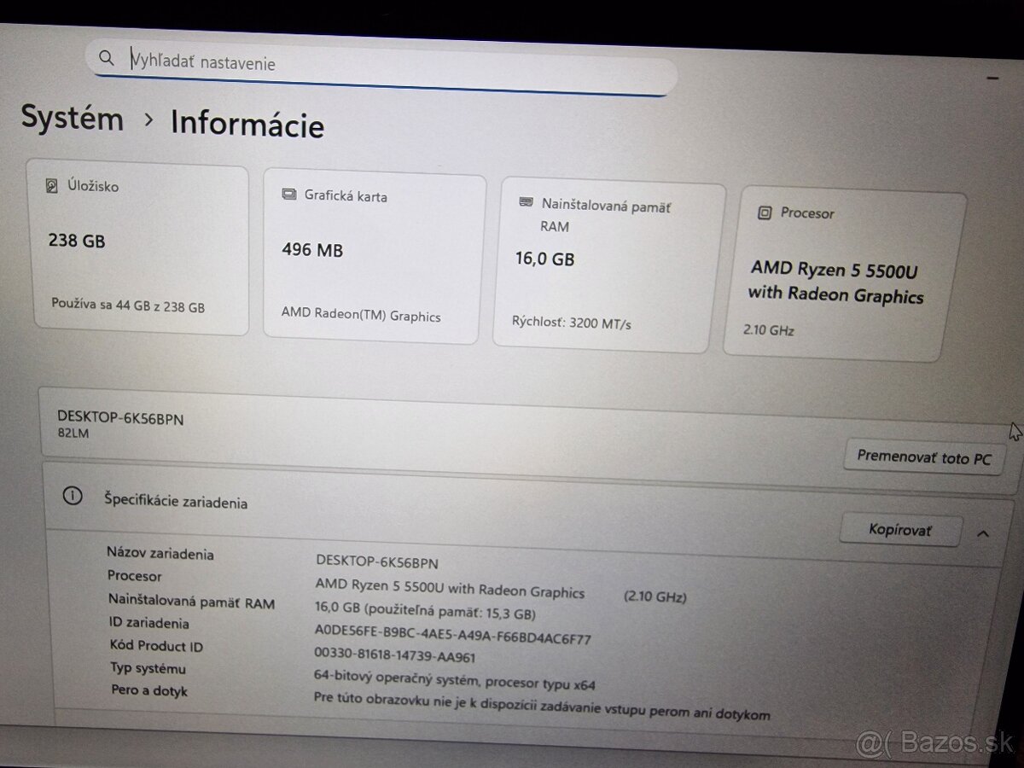
Task: Click the info icon beside Špecifikácie zariadenia
Action: (x=73, y=497)
